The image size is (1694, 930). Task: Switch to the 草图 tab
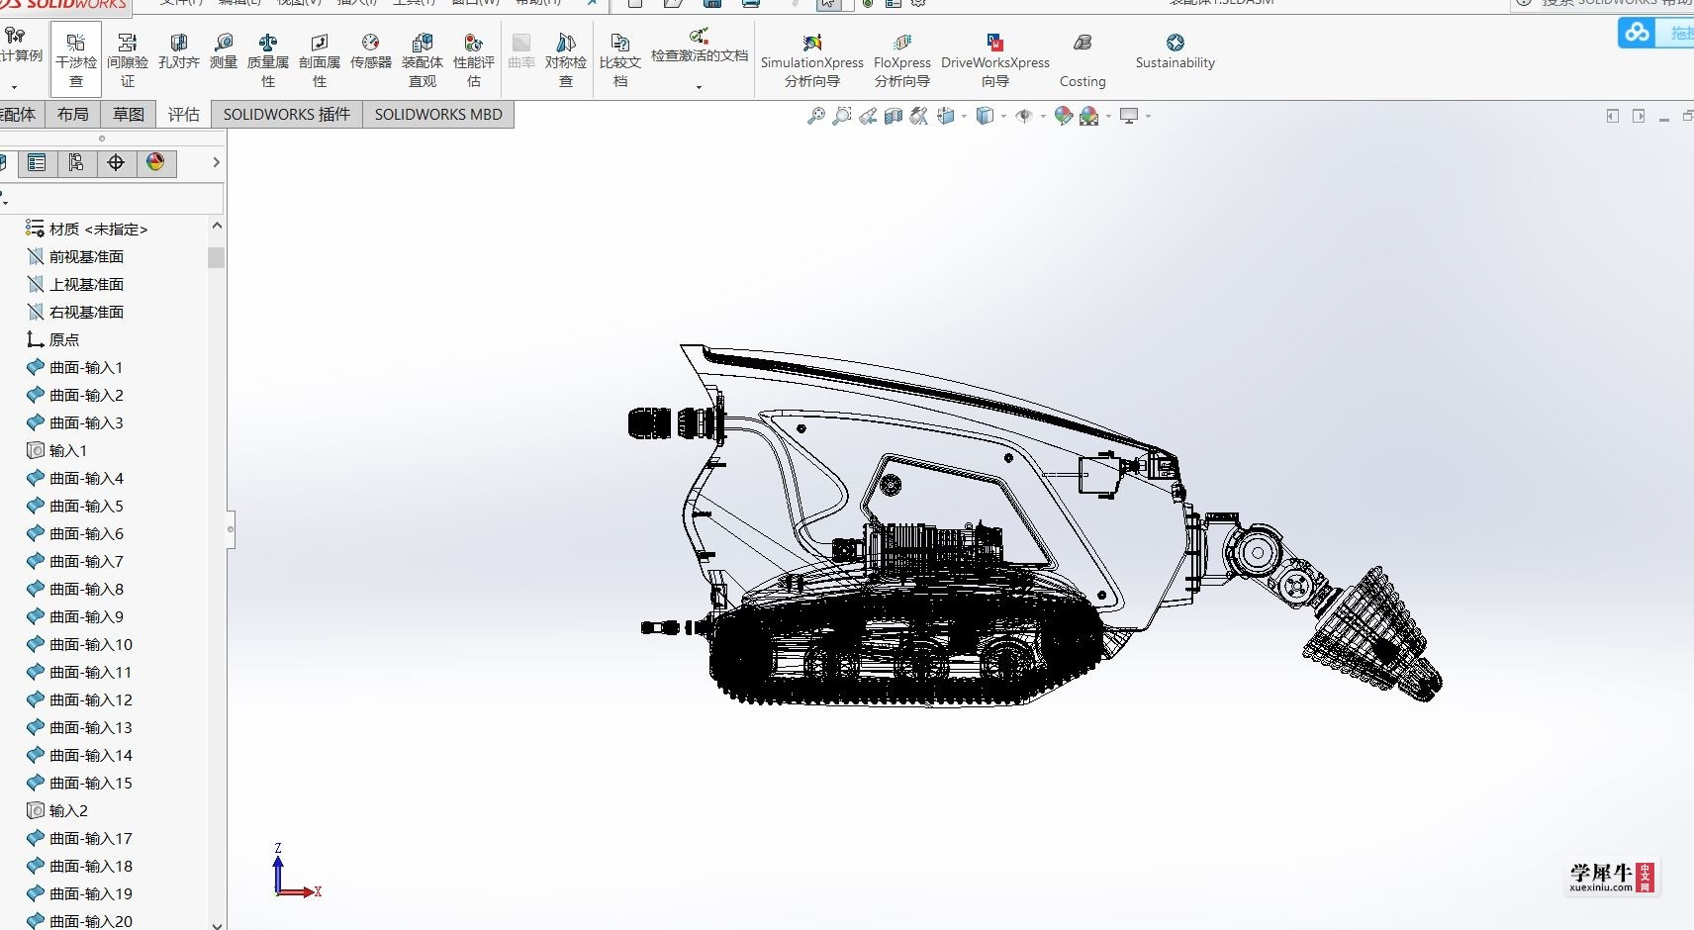coord(129,115)
